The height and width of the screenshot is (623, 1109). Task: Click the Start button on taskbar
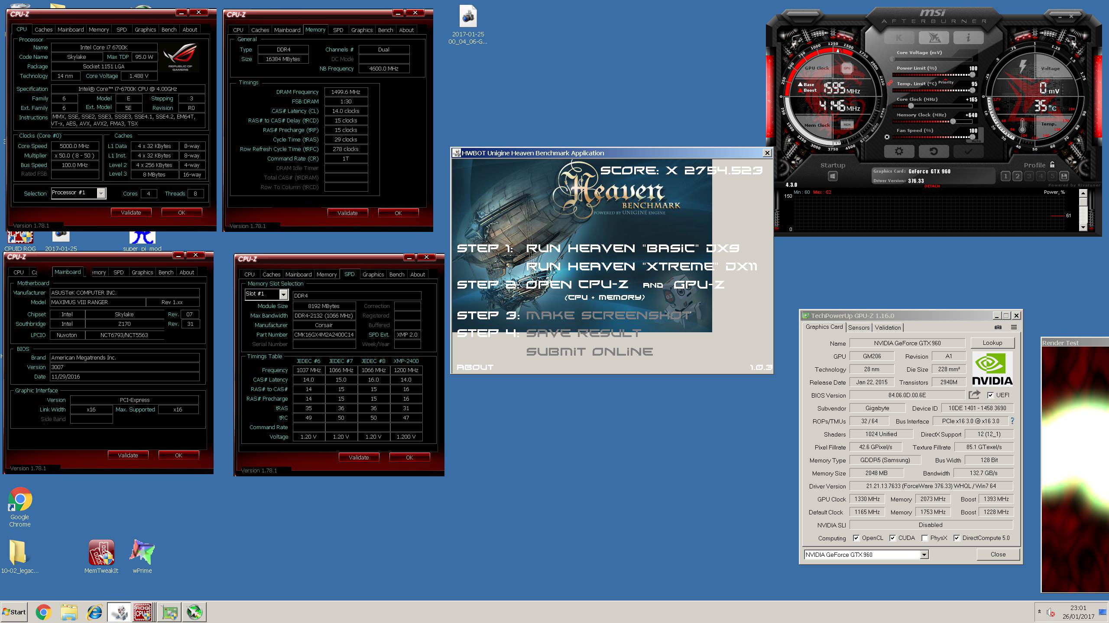click(14, 612)
